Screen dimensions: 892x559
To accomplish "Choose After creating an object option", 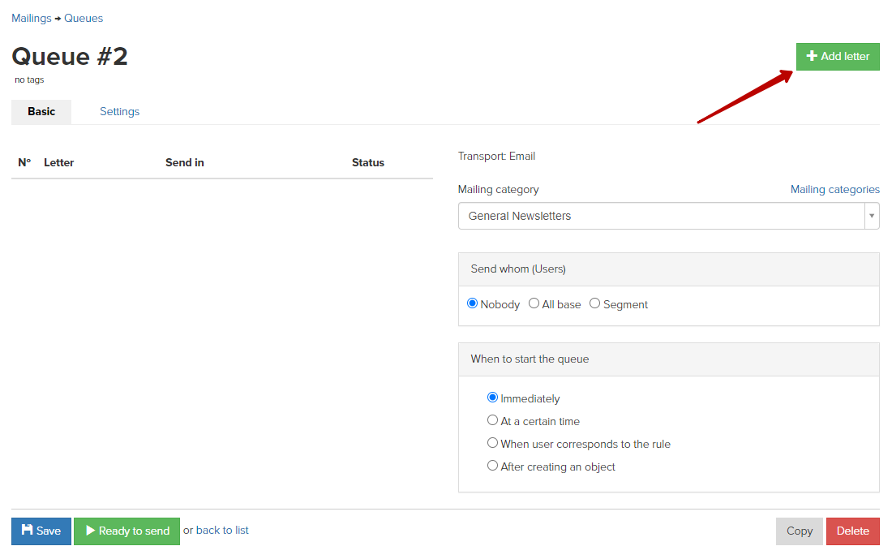I will point(493,466).
